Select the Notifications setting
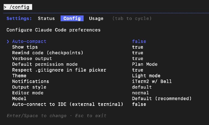Viewport: 209px width, 125px height. [x=31, y=81]
